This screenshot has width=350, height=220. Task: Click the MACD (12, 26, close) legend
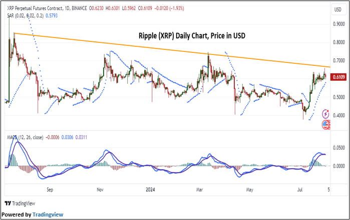pos(25,138)
